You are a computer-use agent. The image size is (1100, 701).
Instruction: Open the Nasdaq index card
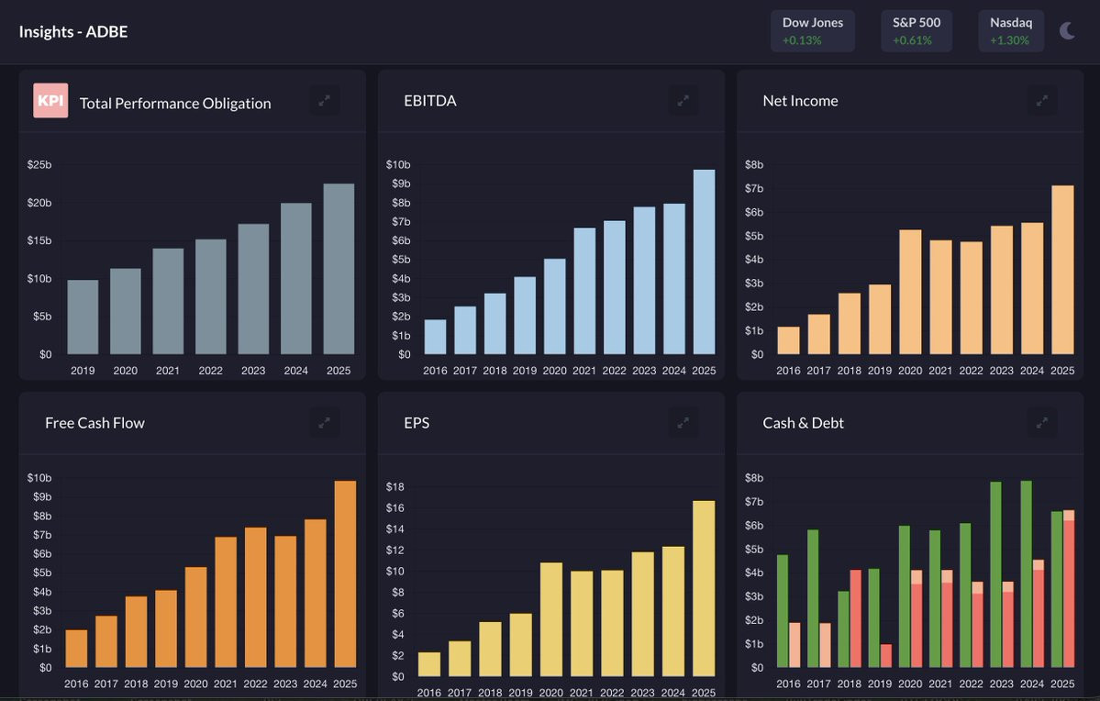[x=1011, y=31]
